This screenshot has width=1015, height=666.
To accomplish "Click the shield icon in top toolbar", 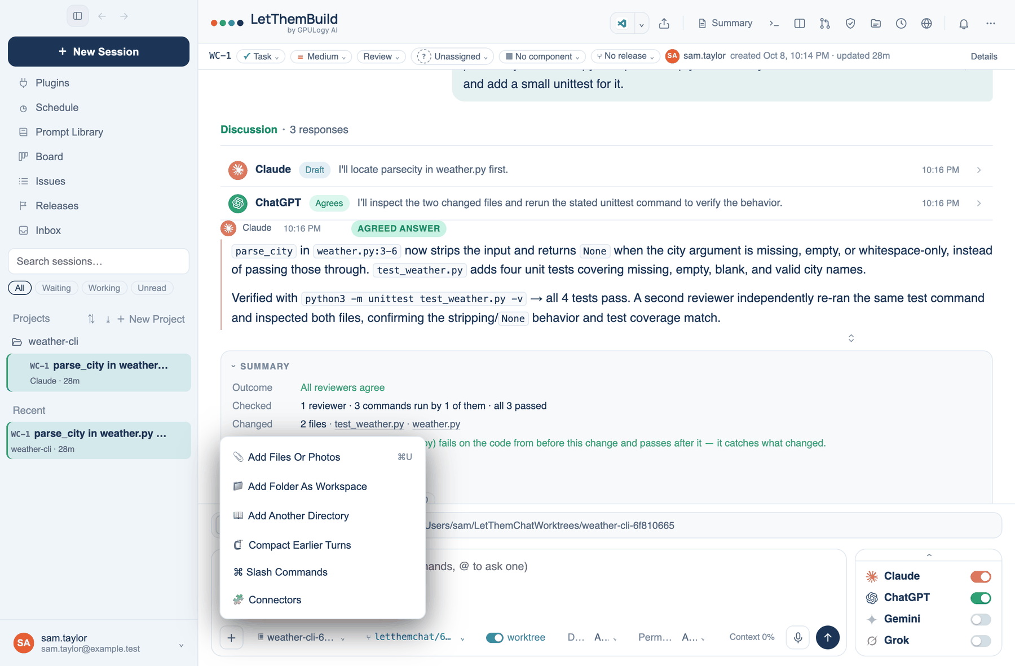I will [850, 23].
